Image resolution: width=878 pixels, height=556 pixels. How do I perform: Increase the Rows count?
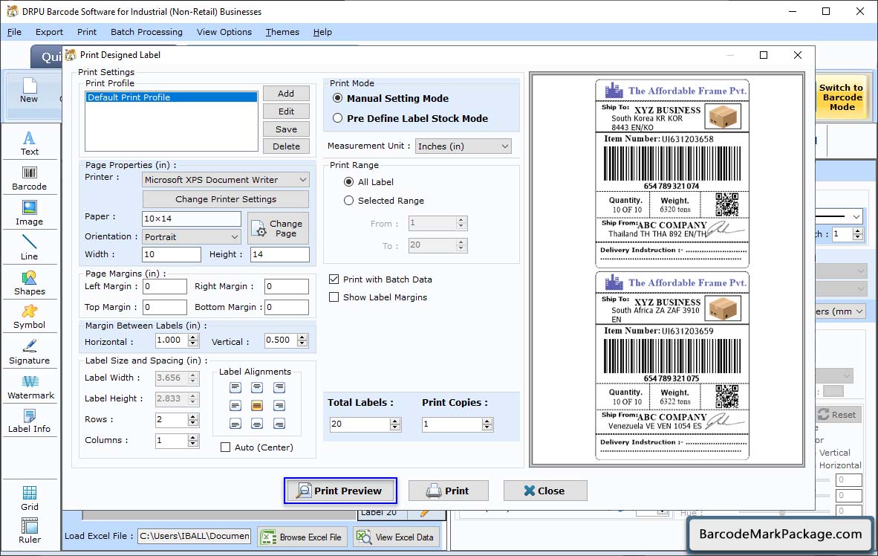click(x=193, y=416)
